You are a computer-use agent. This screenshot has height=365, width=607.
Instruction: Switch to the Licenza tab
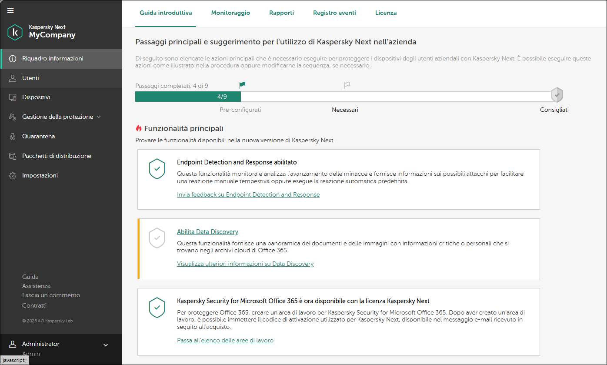[386, 13]
